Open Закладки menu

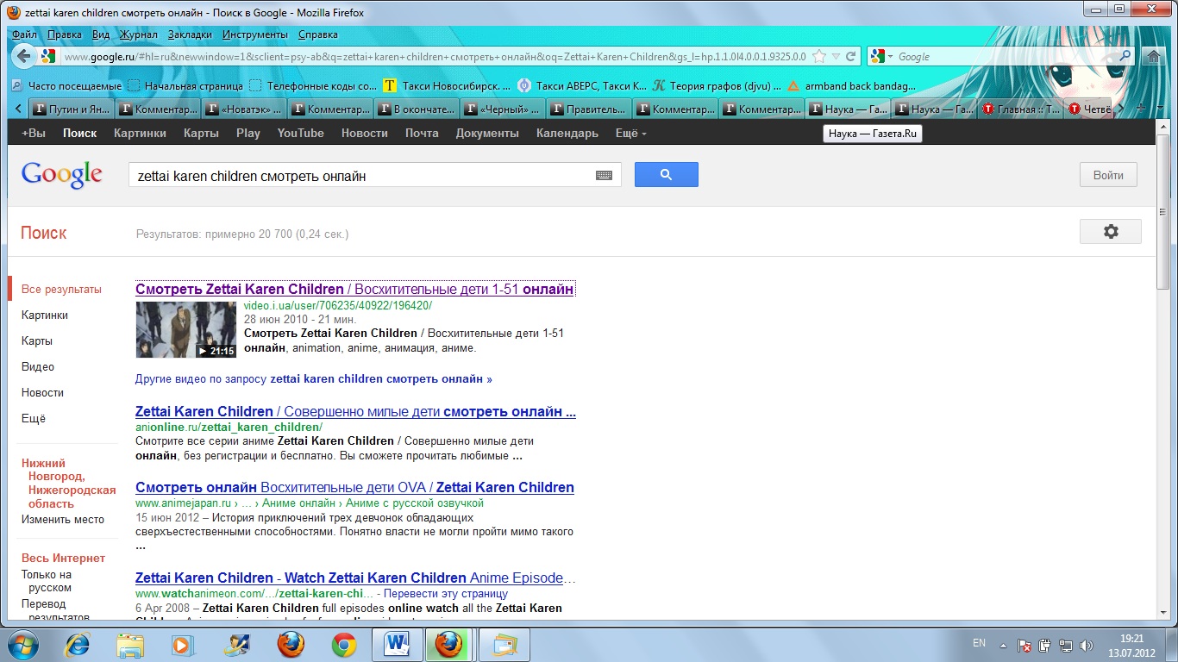click(x=190, y=34)
